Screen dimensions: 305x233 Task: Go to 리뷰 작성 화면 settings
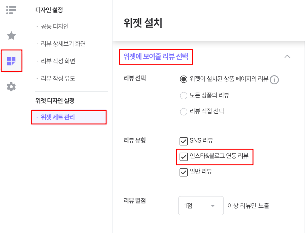pos(58,61)
